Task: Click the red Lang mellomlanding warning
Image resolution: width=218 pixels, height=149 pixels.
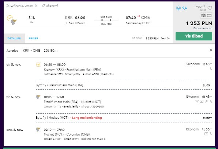Action: [x=87, y=118]
